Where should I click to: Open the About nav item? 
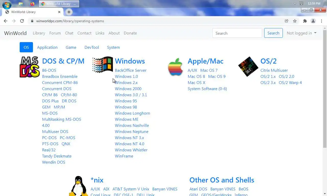tap(114, 33)
